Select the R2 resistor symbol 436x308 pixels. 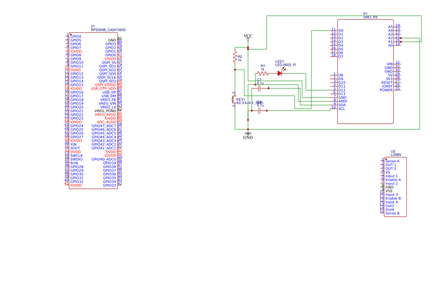coord(235,57)
